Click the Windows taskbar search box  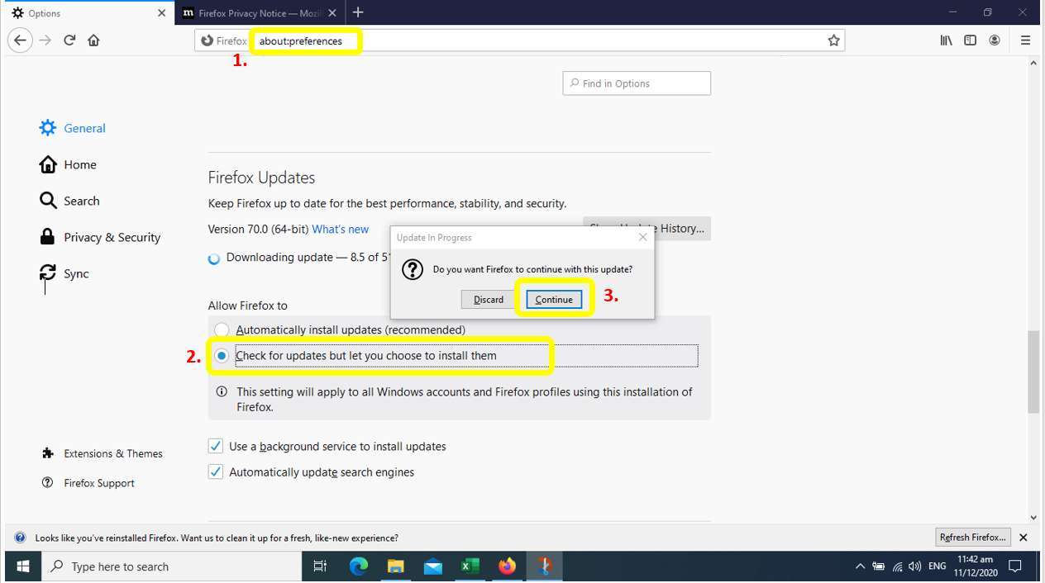pyautogui.click(x=171, y=566)
